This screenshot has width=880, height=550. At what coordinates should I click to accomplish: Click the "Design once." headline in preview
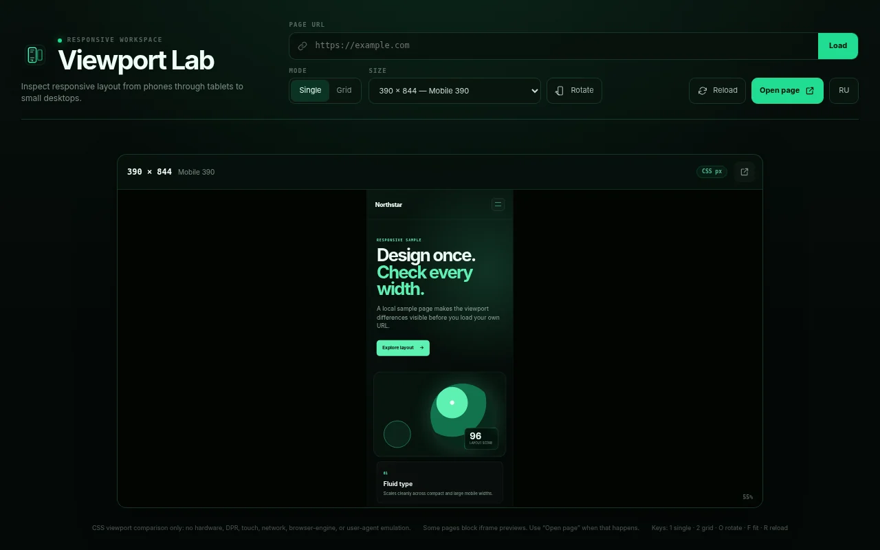tap(426, 255)
